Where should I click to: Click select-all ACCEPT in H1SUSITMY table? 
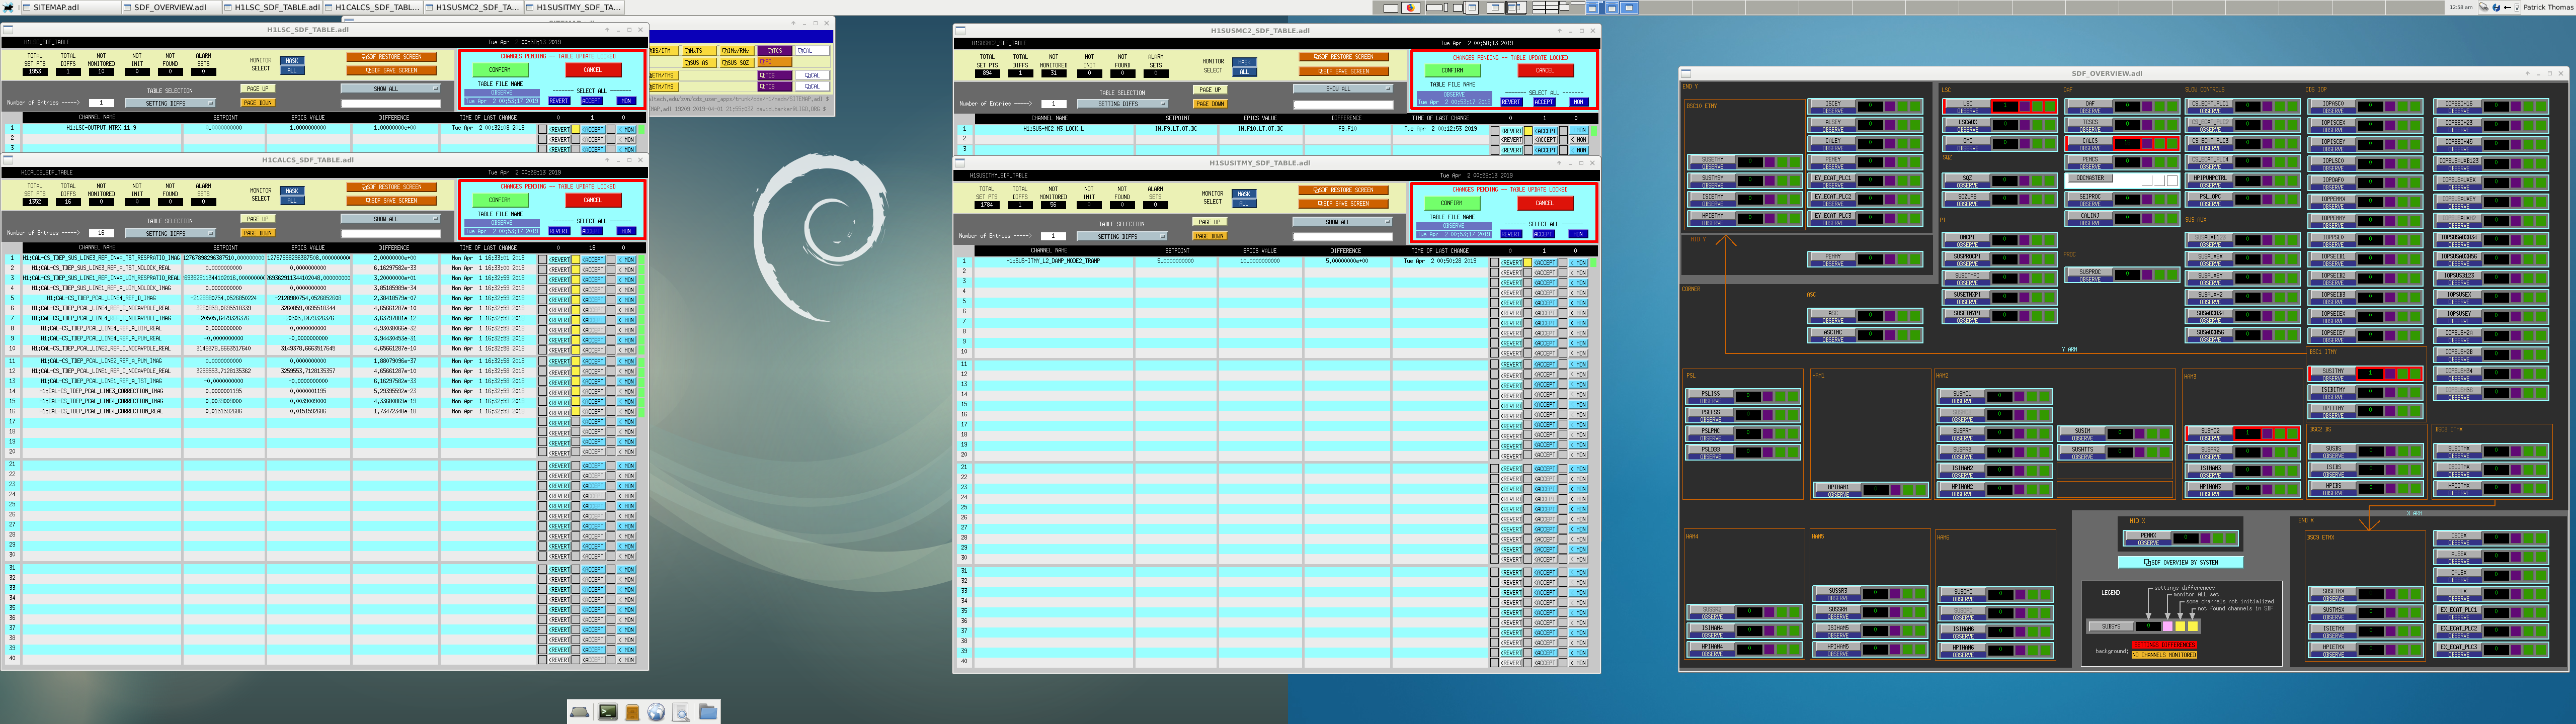1544,234
